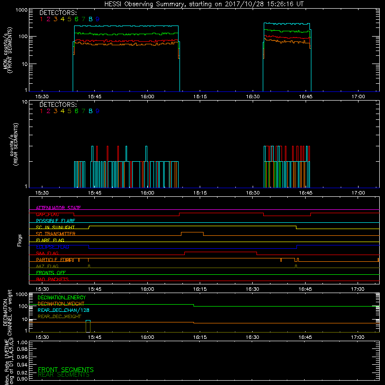Click 15:30 tick label under decimation plot
Screen dimensions: 385x385
42,337
